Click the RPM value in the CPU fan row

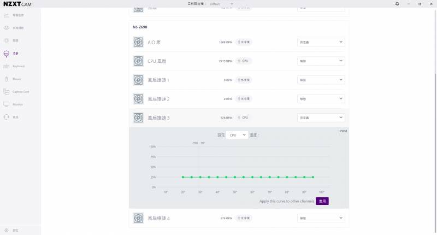[226, 61]
